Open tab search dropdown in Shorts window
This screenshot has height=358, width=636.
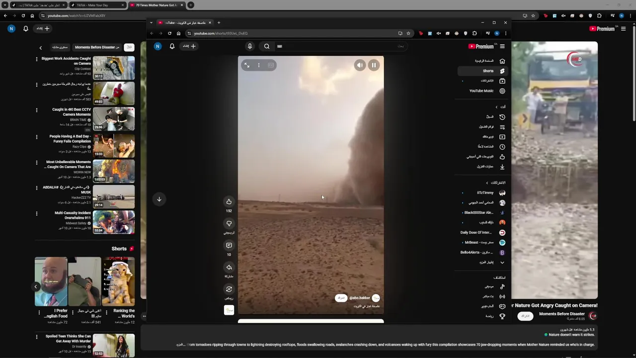[x=151, y=22]
